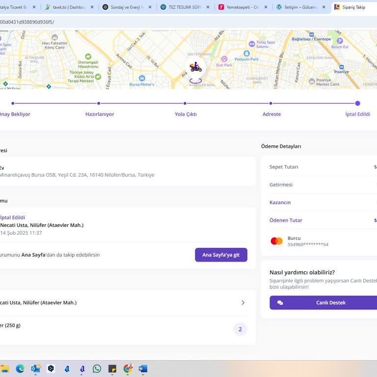Click the Bursa Motor's pin on the map
Image resolution: width=377 pixels, height=377 pixels.
coord(141,78)
